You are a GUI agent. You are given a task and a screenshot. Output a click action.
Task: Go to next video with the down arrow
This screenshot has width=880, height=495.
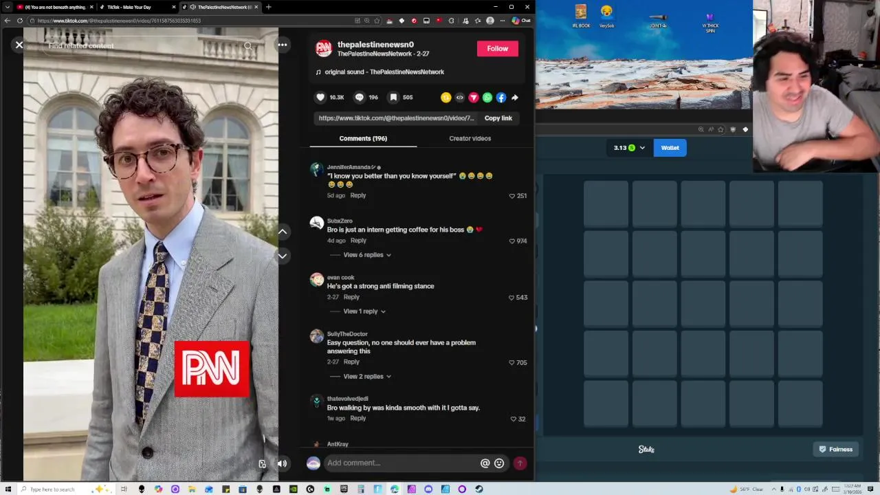coord(283,256)
